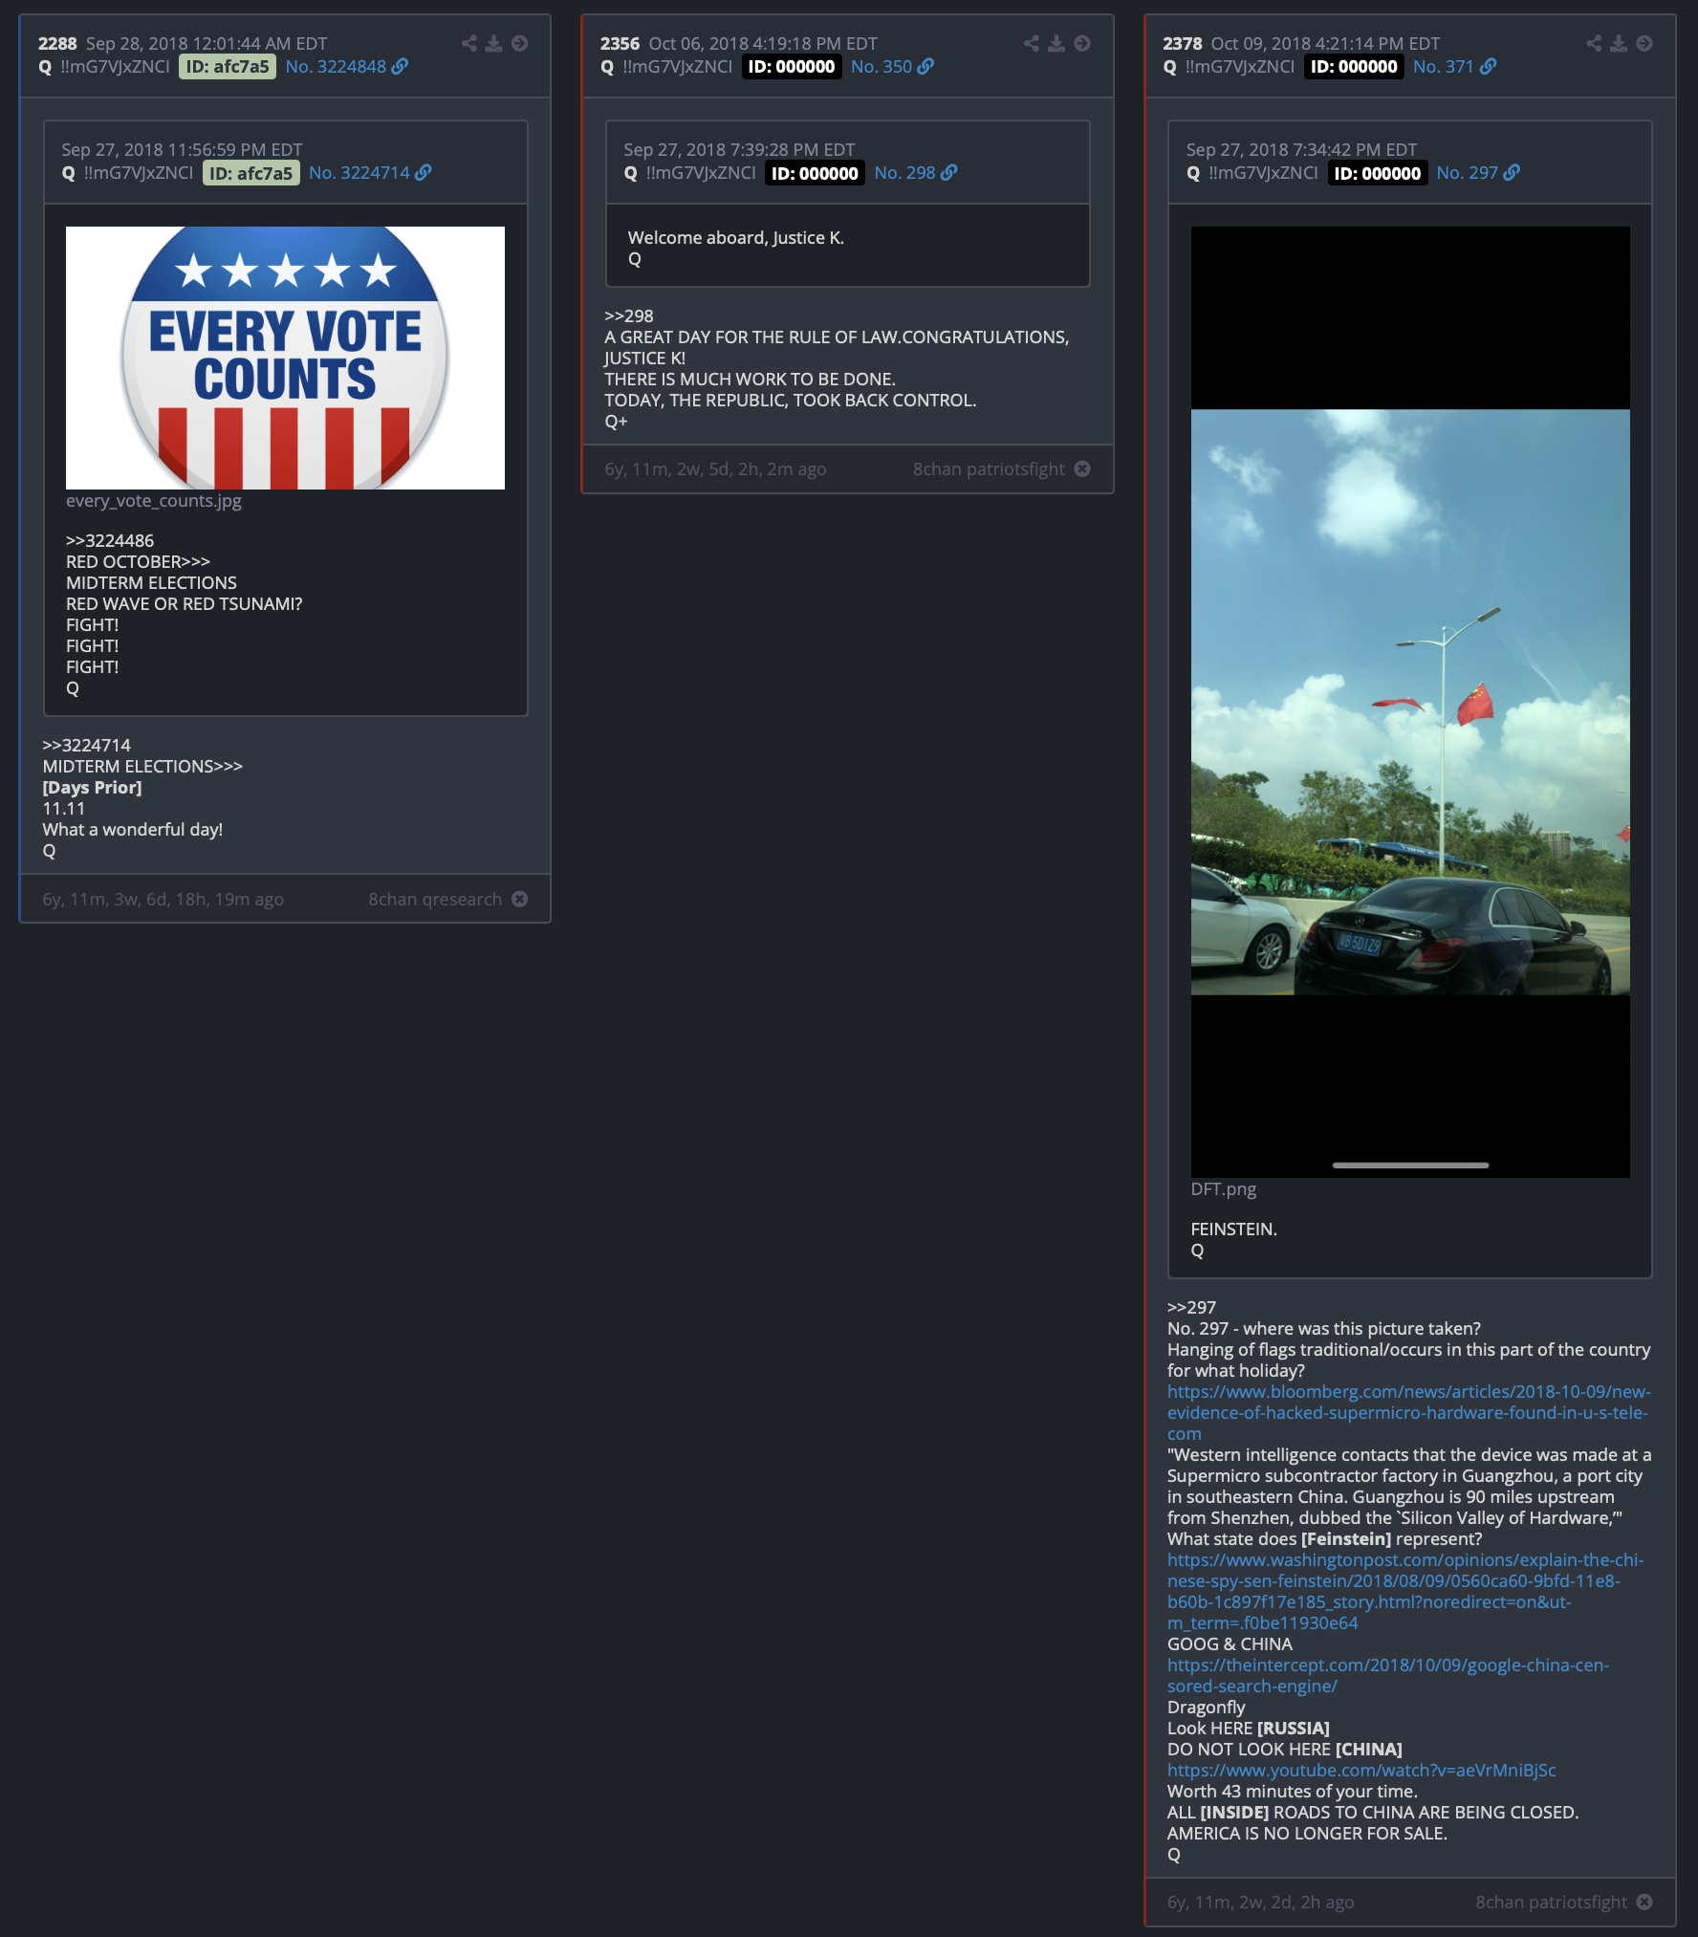The image size is (1698, 1937).
Task: Enlarge the DFT.png flag photo
Action: point(1409,702)
